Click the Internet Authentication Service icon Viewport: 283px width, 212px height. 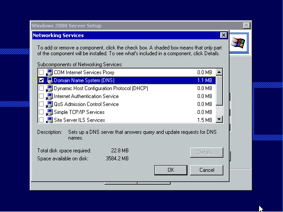49,96
